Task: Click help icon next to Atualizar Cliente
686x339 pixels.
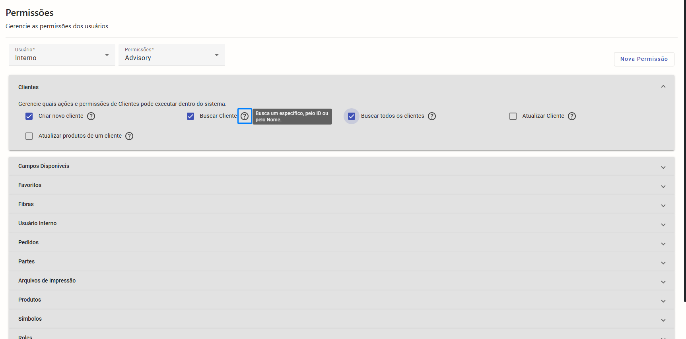Action: click(572, 116)
